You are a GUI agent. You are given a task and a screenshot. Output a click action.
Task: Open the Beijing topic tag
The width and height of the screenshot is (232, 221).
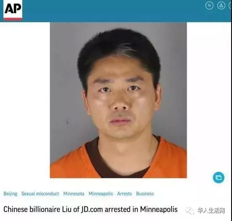11,194
